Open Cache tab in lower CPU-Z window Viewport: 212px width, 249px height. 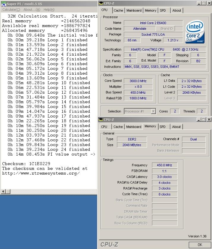tap(118, 127)
